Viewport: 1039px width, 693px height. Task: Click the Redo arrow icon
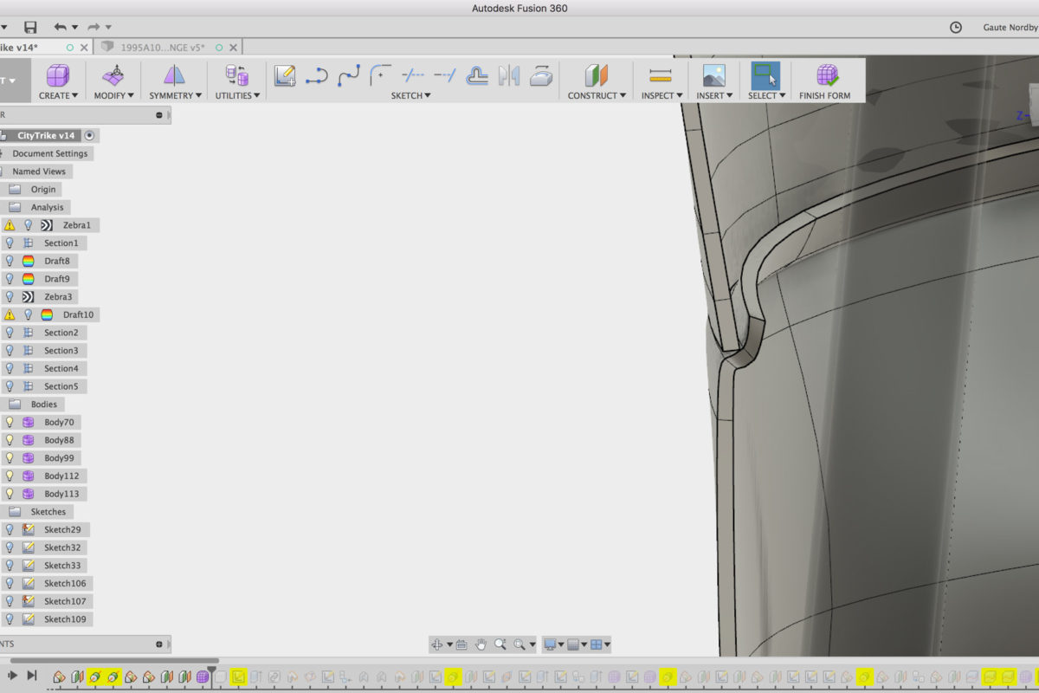click(94, 28)
